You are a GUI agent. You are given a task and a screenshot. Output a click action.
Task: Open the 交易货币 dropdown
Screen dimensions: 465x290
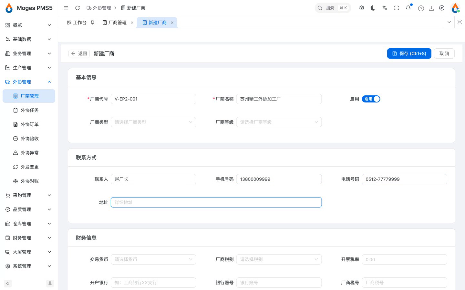pyautogui.click(x=153, y=259)
